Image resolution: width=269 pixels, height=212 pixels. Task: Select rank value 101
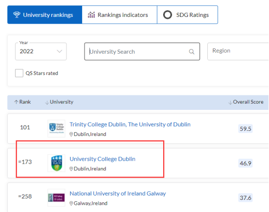25,127
